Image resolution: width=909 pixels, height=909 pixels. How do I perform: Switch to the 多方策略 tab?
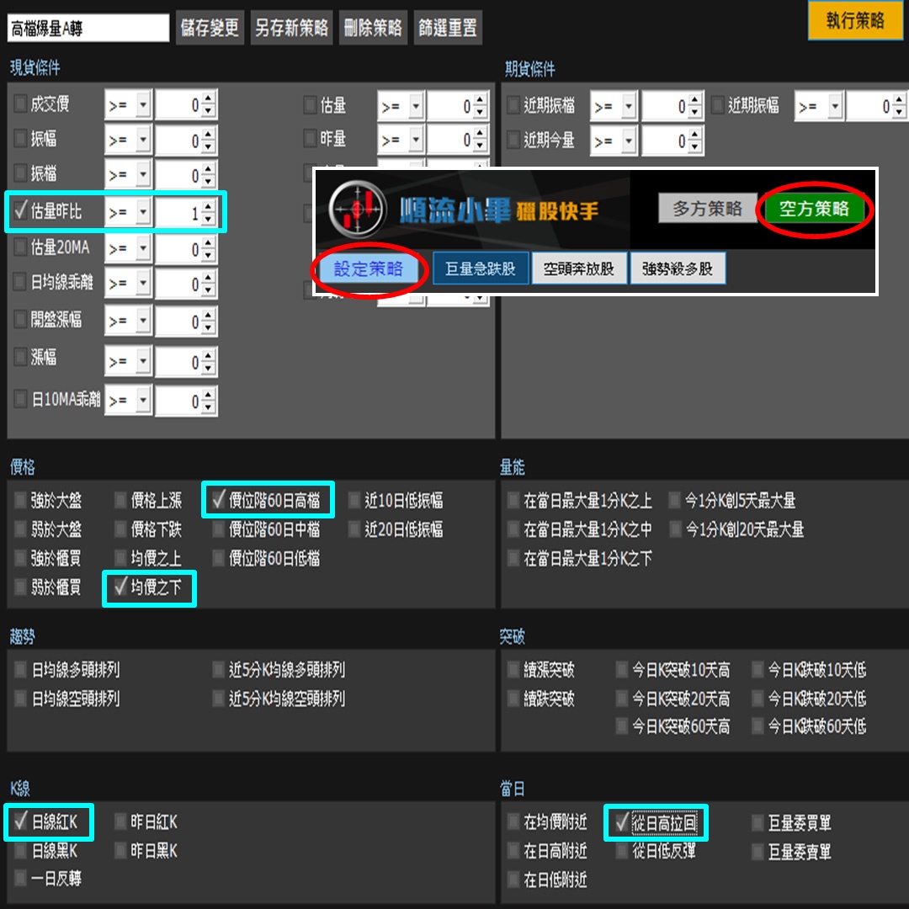707,208
